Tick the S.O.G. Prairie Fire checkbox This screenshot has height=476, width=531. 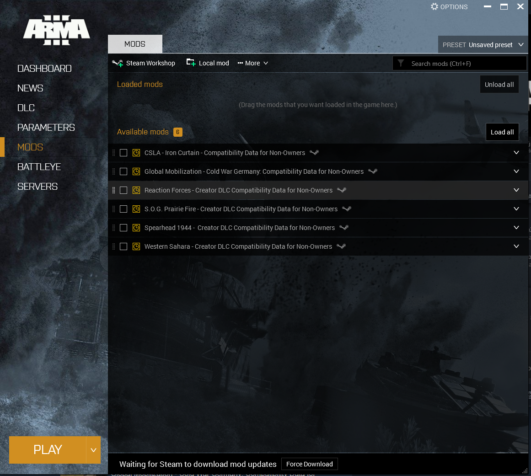(x=123, y=209)
